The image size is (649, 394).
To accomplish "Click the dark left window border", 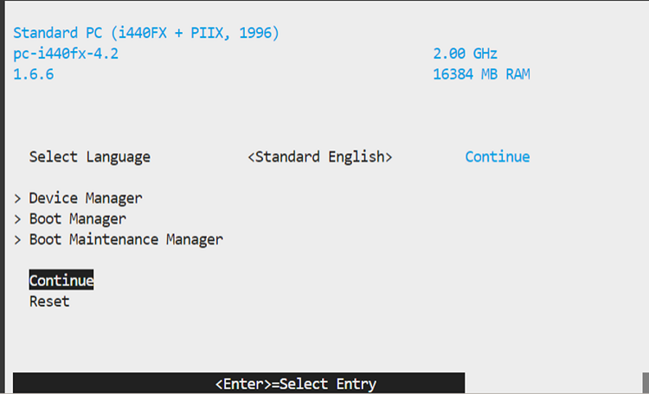I will pos(3,197).
